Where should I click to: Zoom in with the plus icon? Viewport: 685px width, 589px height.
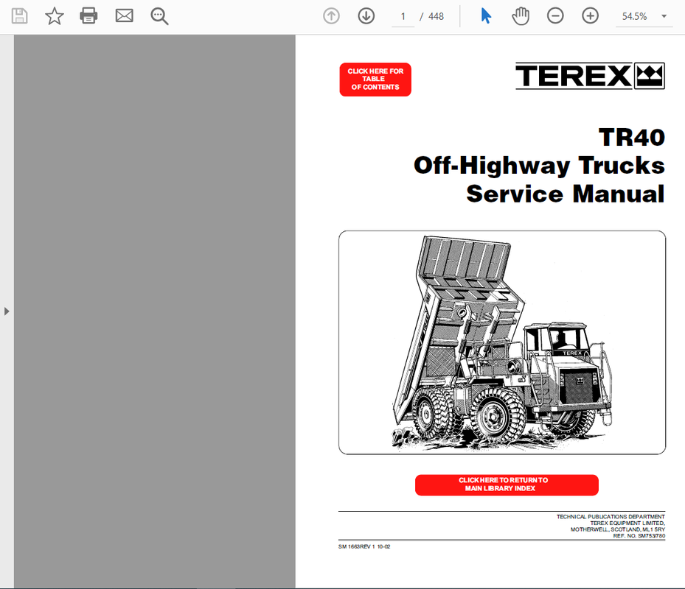click(x=590, y=16)
